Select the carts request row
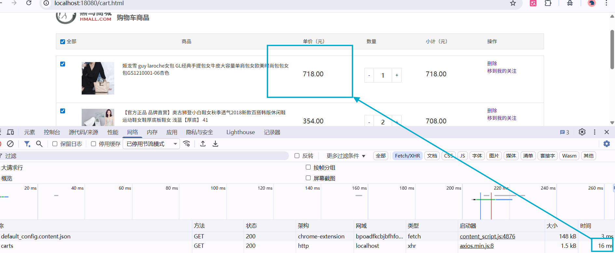Image resolution: width=615 pixels, height=253 pixels. [x=307, y=246]
